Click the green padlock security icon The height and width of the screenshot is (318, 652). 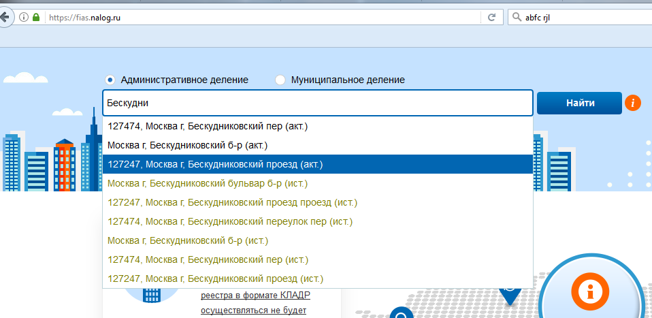coord(37,18)
